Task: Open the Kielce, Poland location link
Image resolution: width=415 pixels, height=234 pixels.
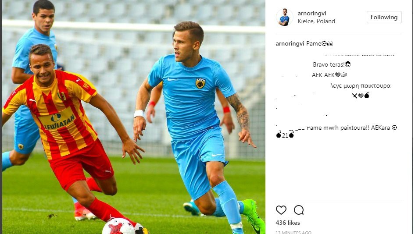Action: coord(316,21)
